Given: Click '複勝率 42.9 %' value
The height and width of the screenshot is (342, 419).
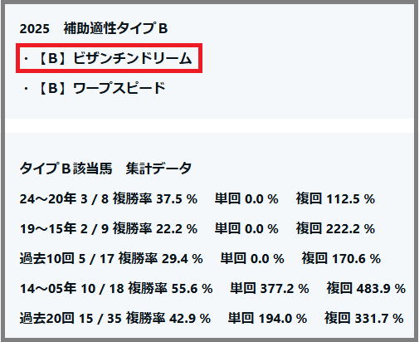Looking at the screenshot, I should tap(168, 318).
